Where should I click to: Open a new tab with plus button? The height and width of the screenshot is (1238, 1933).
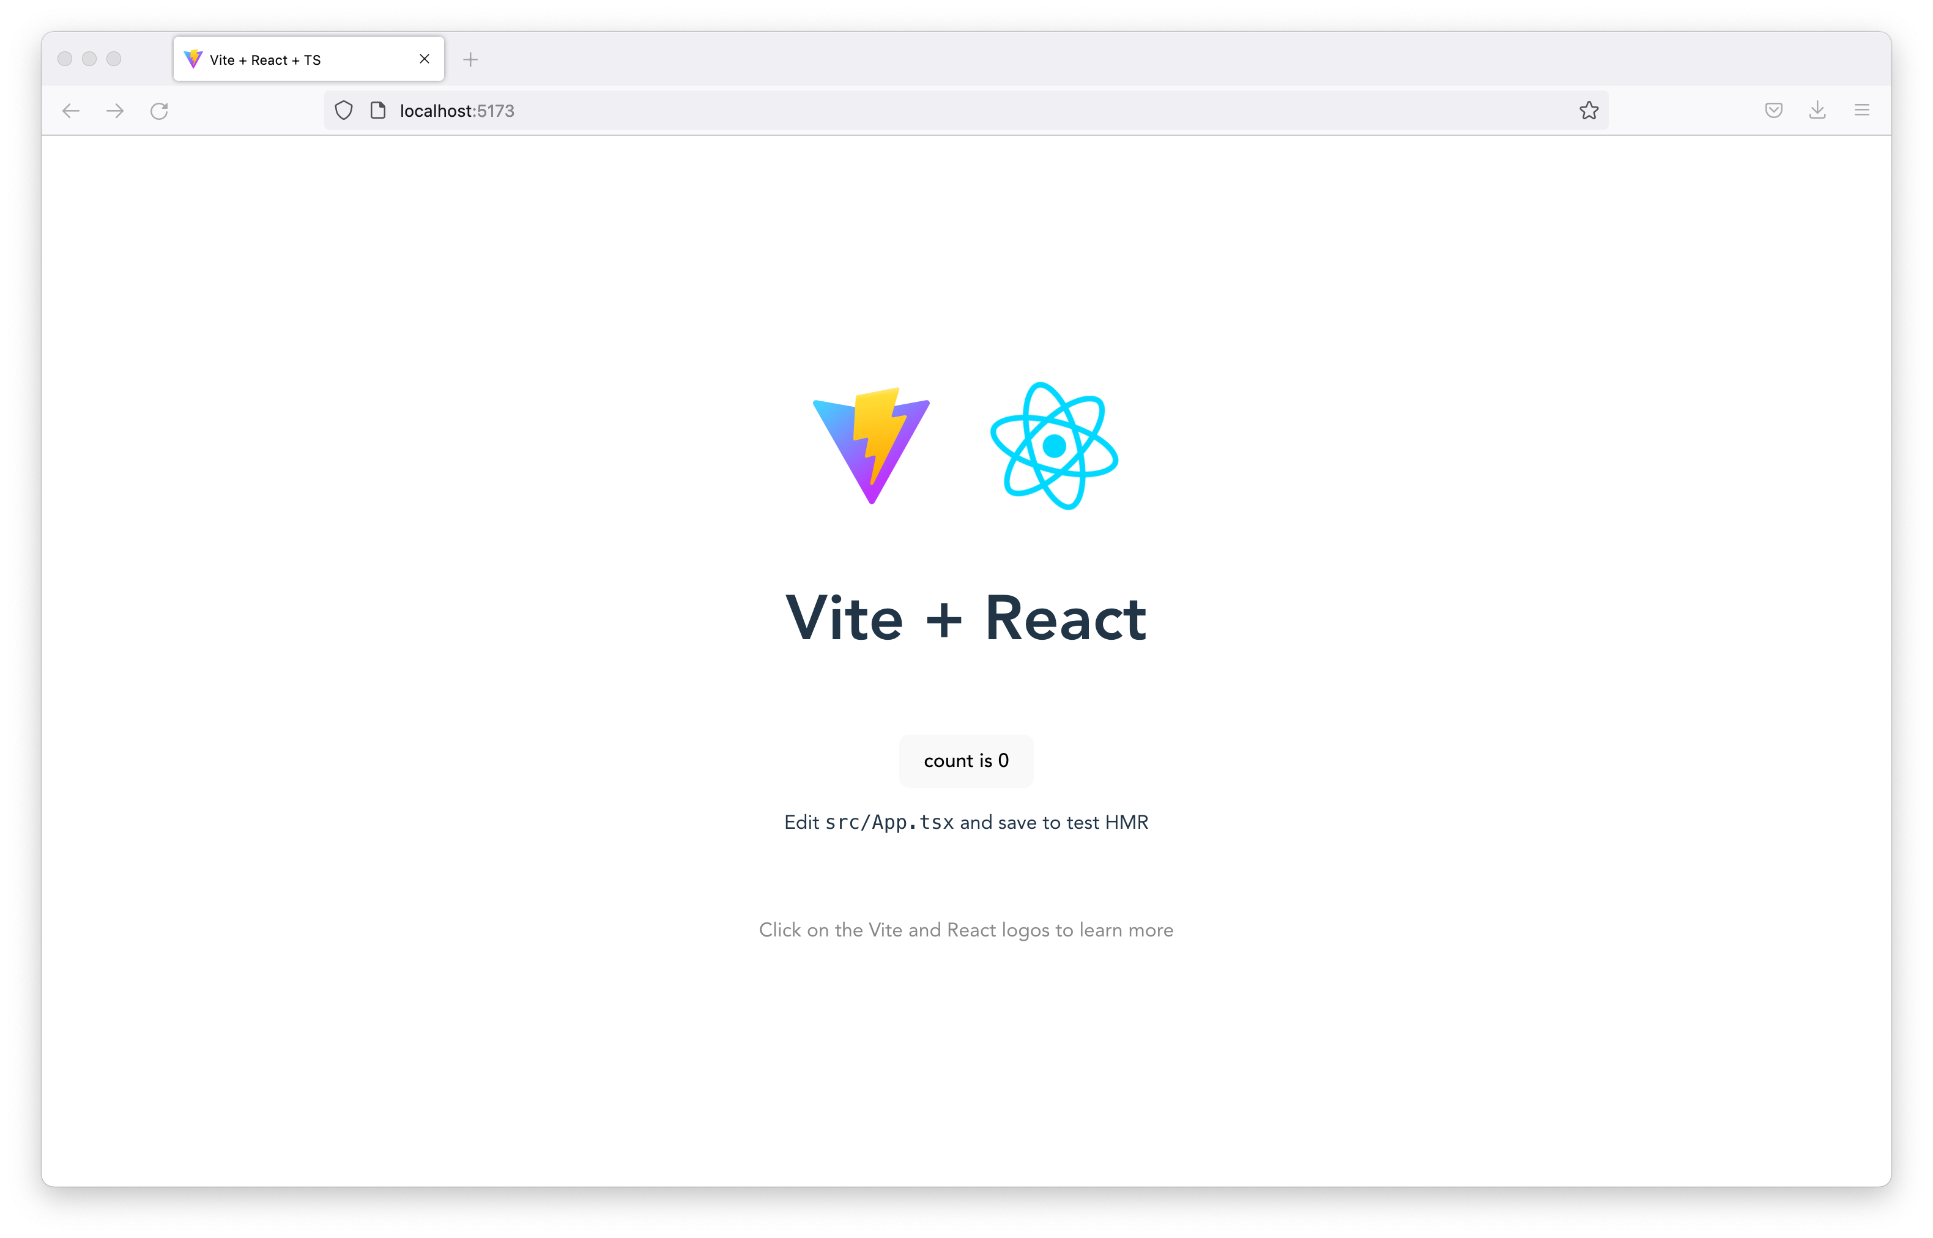coord(471,59)
